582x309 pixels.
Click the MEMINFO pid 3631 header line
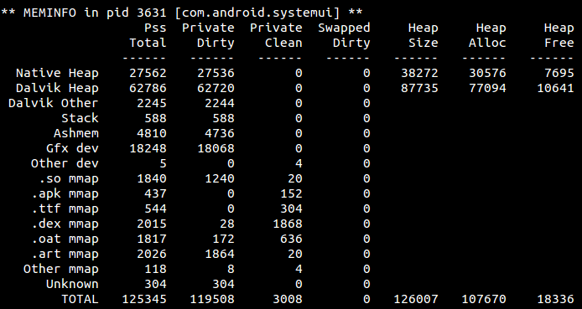[x=182, y=13]
